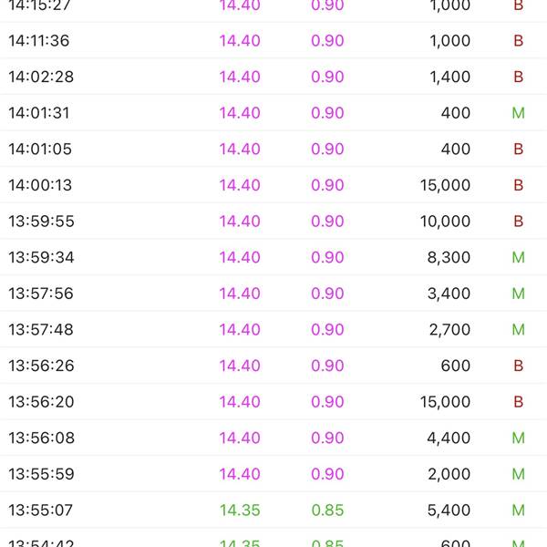Click the 4,400 volume value
The image size is (547, 547).
coord(449,439)
